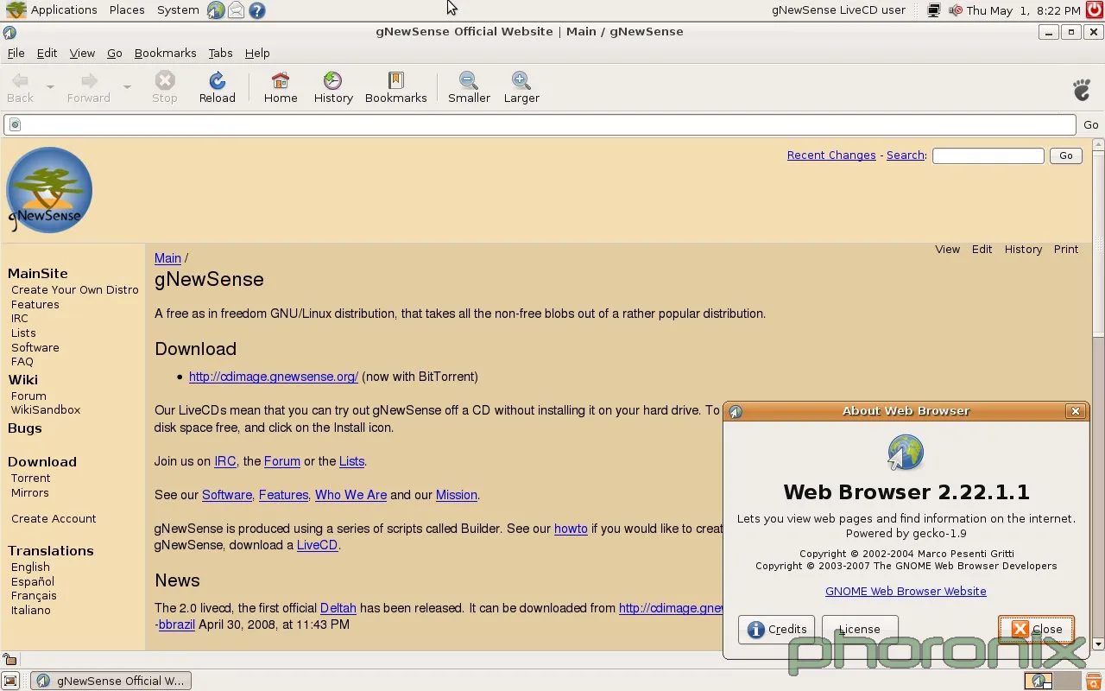The height and width of the screenshot is (691, 1105).
Task: Open the Torrent sidebar link
Action: coord(30,479)
